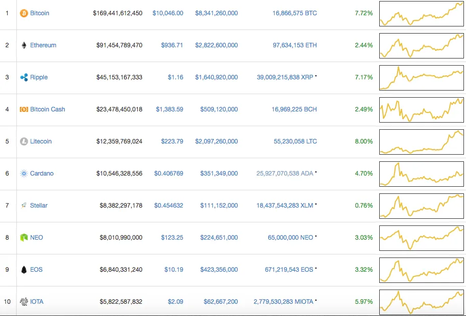466x316 pixels.
Task: Click Bitcoin Cash price $1,383.59
Action: tap(169, 109)
